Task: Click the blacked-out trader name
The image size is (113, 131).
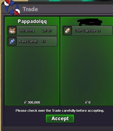Action: (x=89, y=22)
